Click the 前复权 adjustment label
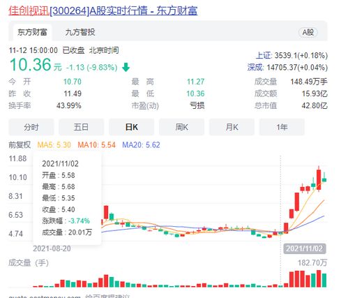Image resolution: width=348 pixels, height=298 pixels. [x=20, y=145]
